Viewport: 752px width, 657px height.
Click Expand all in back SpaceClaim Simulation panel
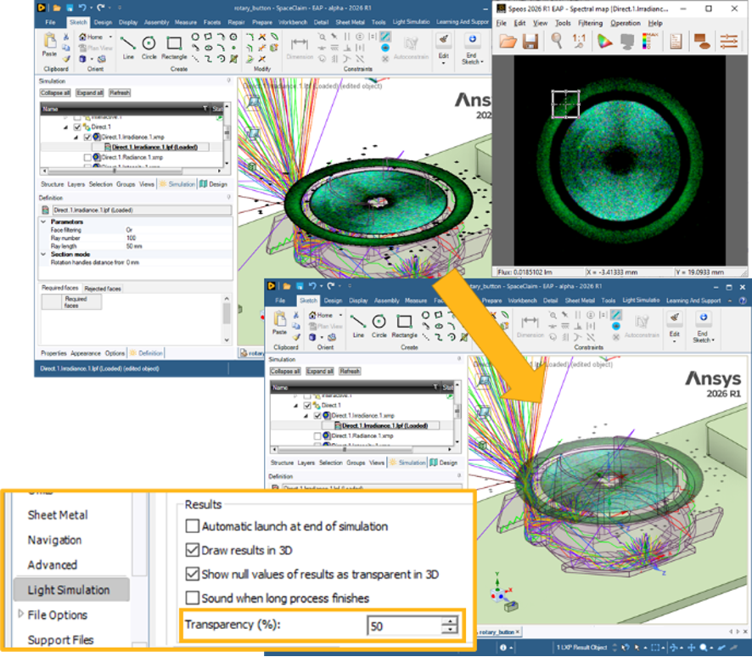pyautogui.click(x=90, y=93)
